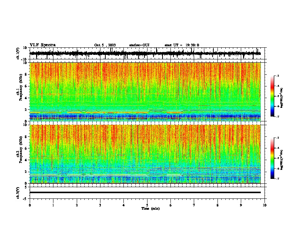The image size is (298, 230).
Task: Select the date text "Oct. 5, 2023"
Action: [105, 45]
